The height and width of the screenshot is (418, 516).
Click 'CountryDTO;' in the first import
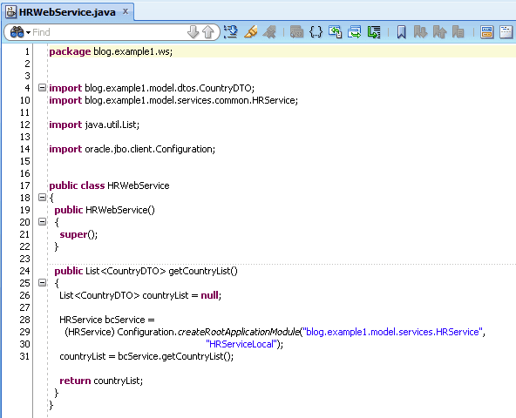[227, 88]
